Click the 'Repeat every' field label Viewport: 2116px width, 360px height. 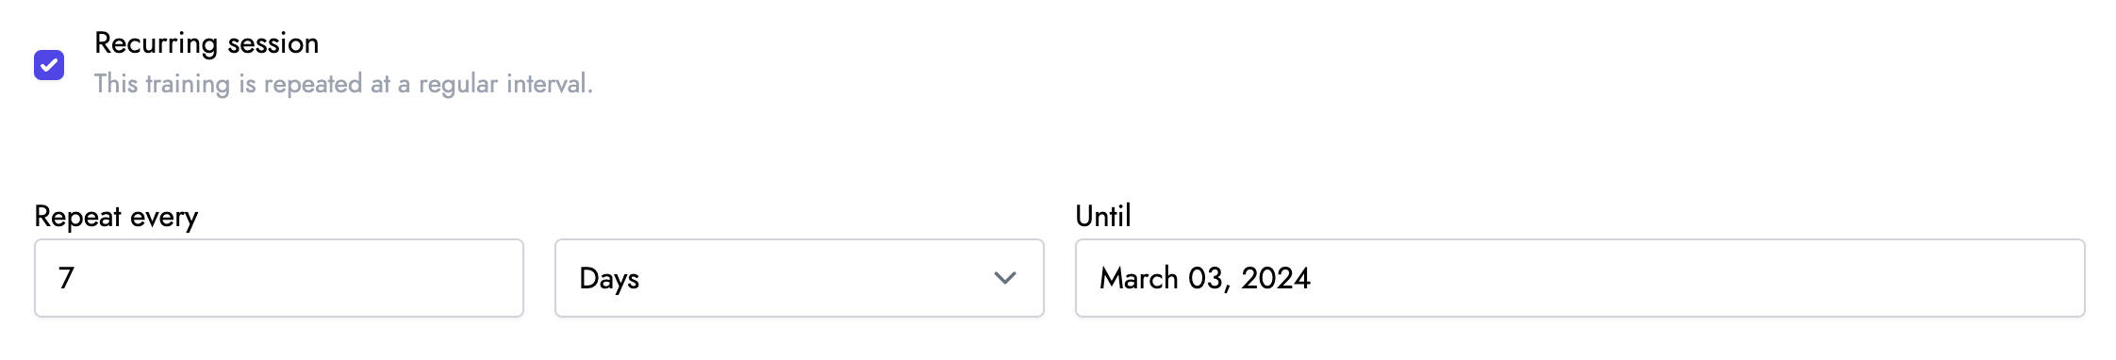point(116,217)
